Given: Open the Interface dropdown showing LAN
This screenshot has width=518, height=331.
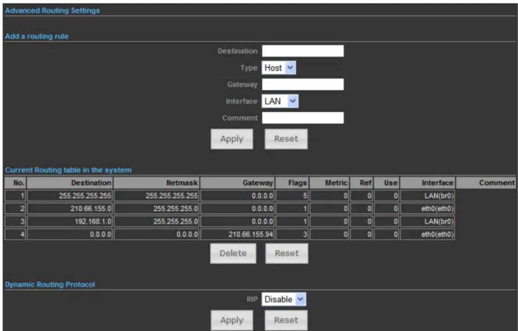Looking at the screenshot, I should pos(281,101).
